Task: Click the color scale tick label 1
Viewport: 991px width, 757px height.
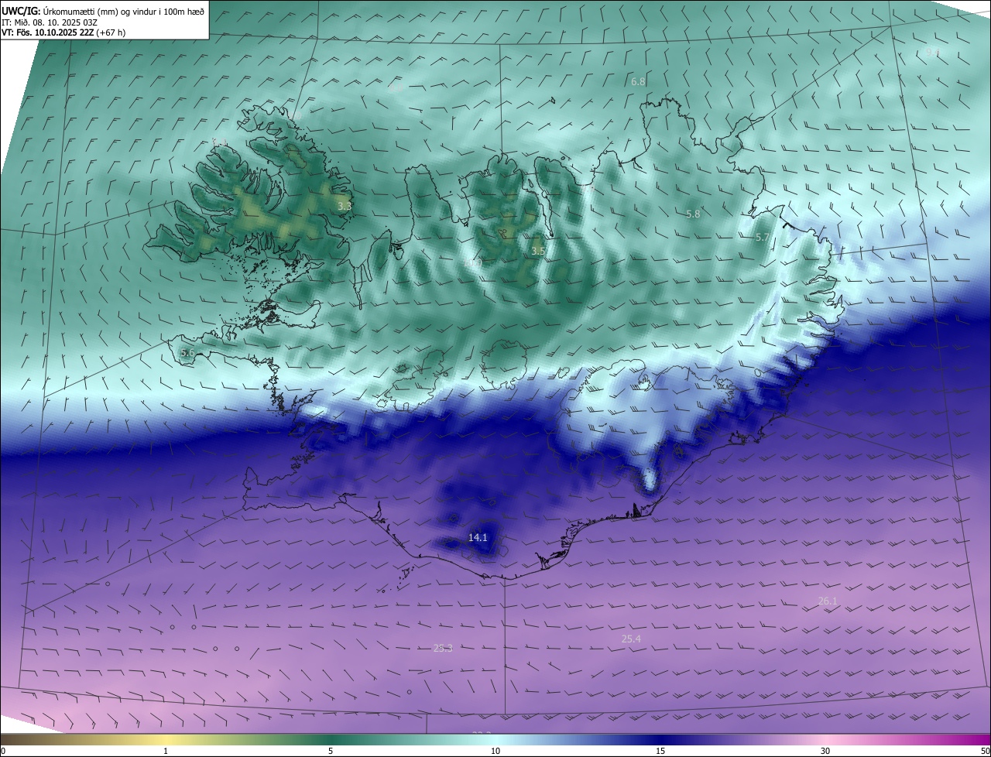Action: tap(166, 751)
